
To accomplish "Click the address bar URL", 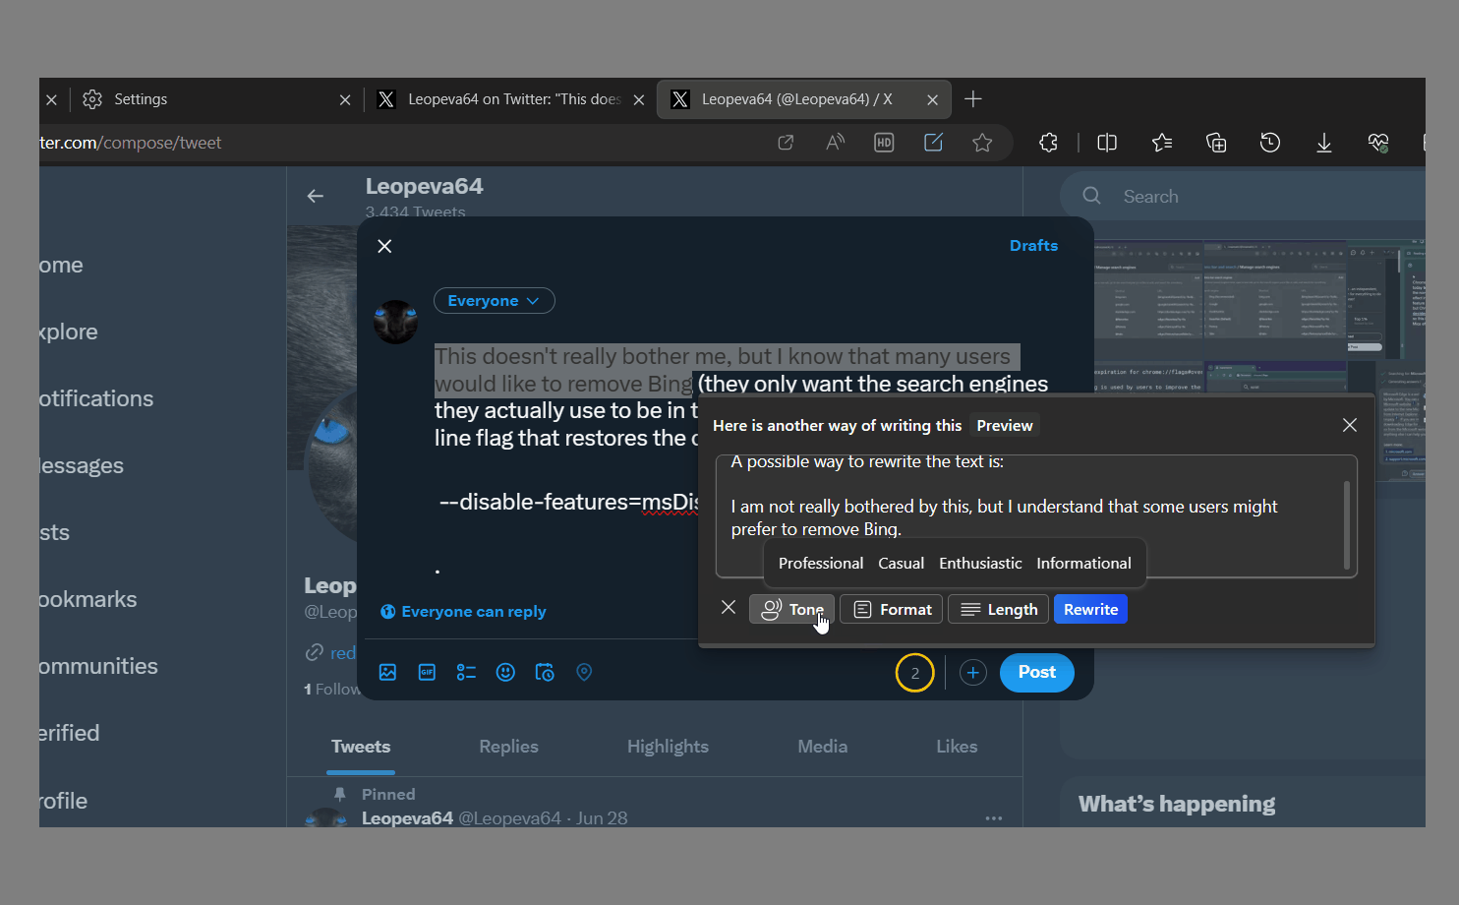I will pos(130,144).
